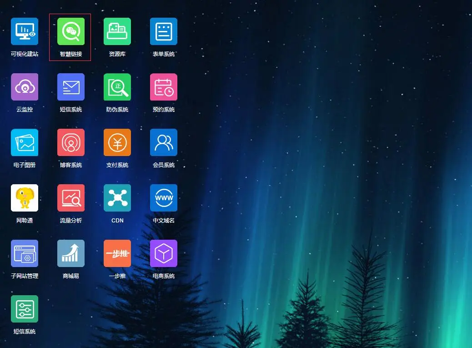Open the 流量分析 traffic analysis icon
This screenshot has height=348, width=472.
click(x=71, y=198)
